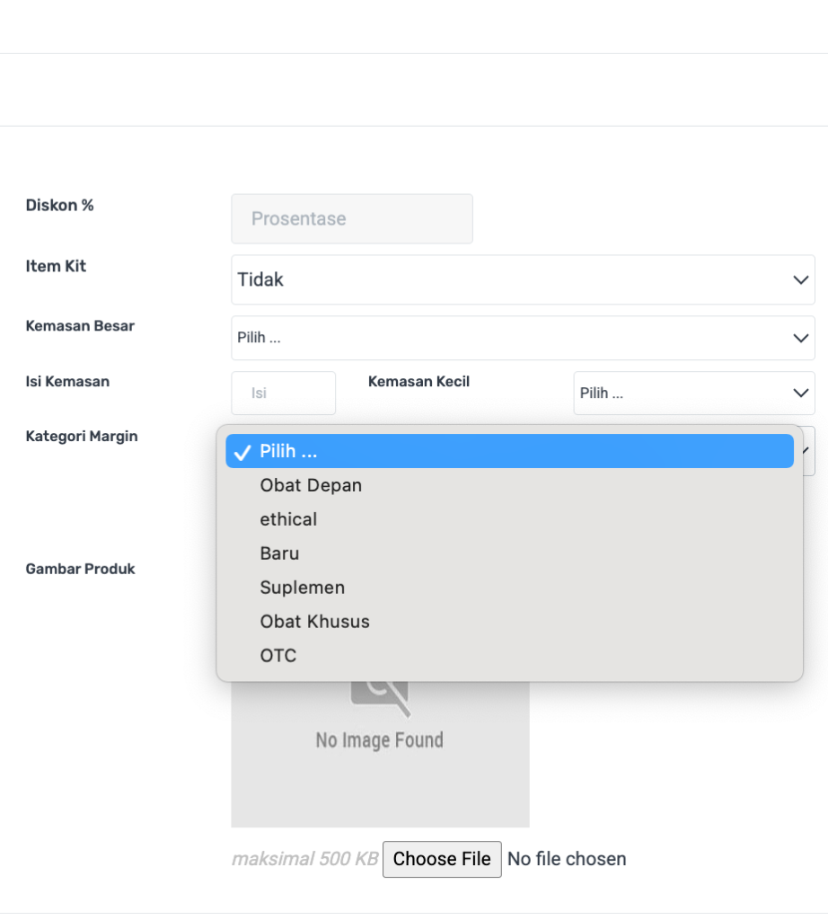Click the No file chosen text
The height and width of the screenshot is (920, 828).
[567, 859]
